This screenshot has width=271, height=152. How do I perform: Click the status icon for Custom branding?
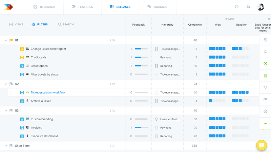point(22,119)
